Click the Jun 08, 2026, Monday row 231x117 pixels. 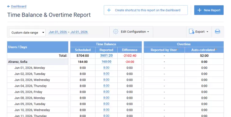[x=38, y=98]
